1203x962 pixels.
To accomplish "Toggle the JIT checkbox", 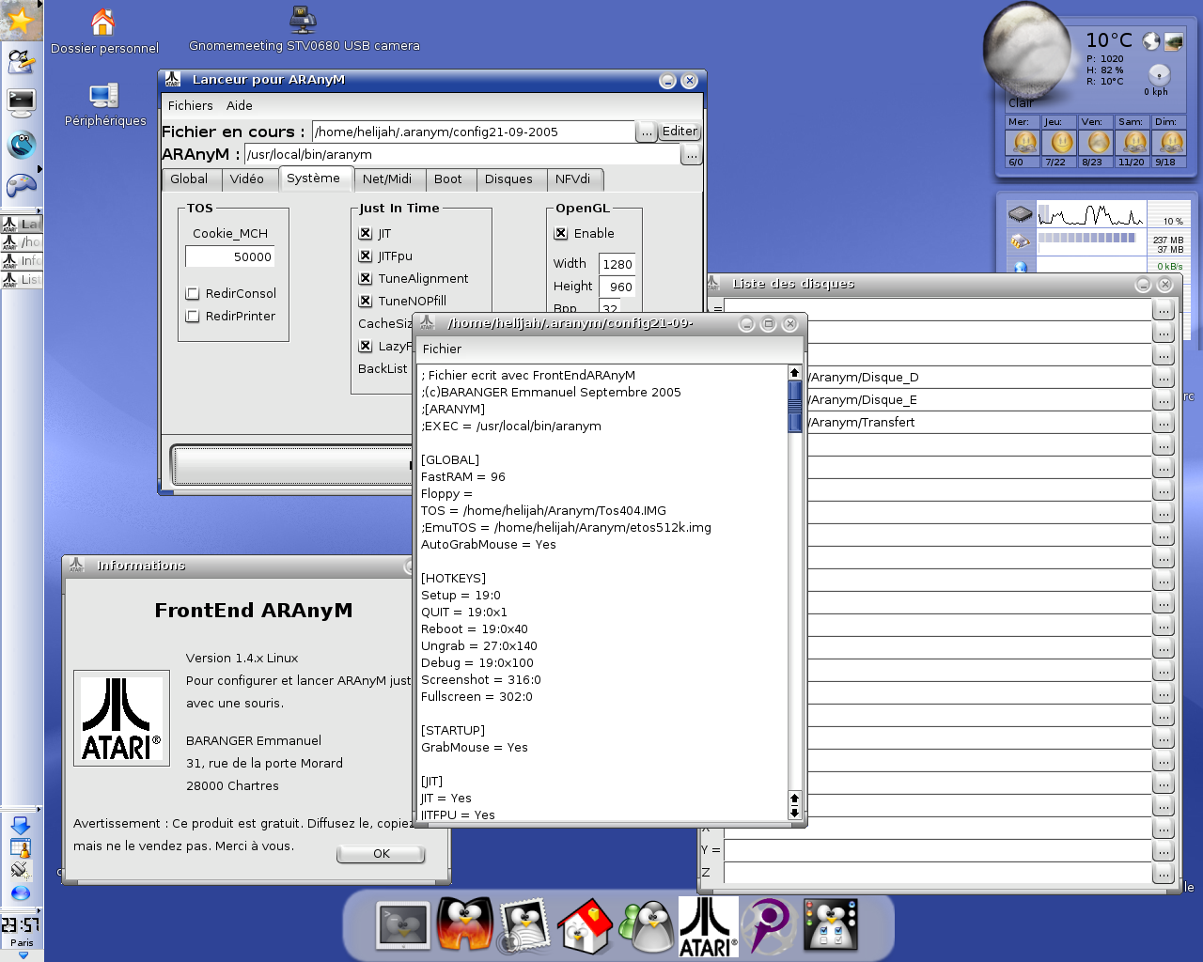I will pos(366,234).
